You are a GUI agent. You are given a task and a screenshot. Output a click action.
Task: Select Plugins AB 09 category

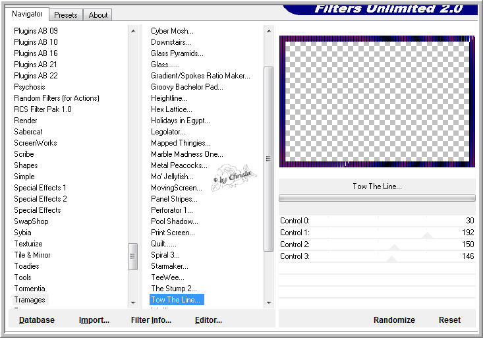coord(36,31)
